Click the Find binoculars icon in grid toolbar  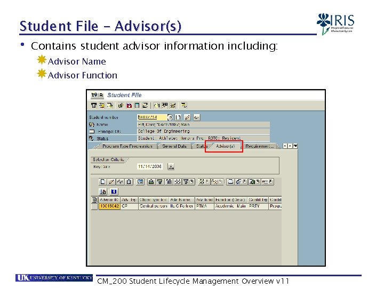pyautogui.click(x=169, y=182)
